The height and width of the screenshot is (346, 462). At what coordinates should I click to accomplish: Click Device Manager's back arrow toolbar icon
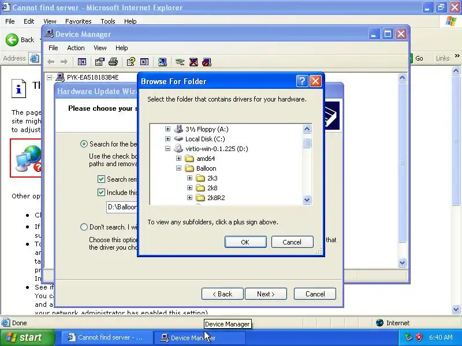pyautogui.click(x=51, y=62)
